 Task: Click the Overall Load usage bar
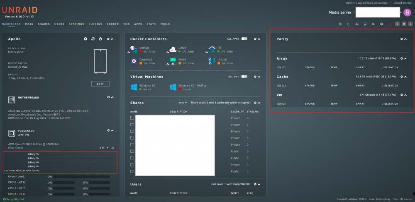click(x=82, y=177)
